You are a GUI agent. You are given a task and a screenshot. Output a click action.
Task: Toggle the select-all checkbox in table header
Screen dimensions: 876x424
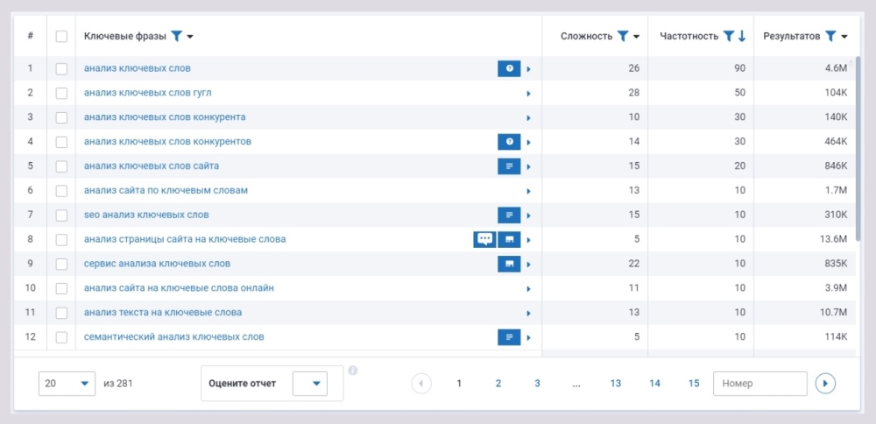click(x=61, y=36)
